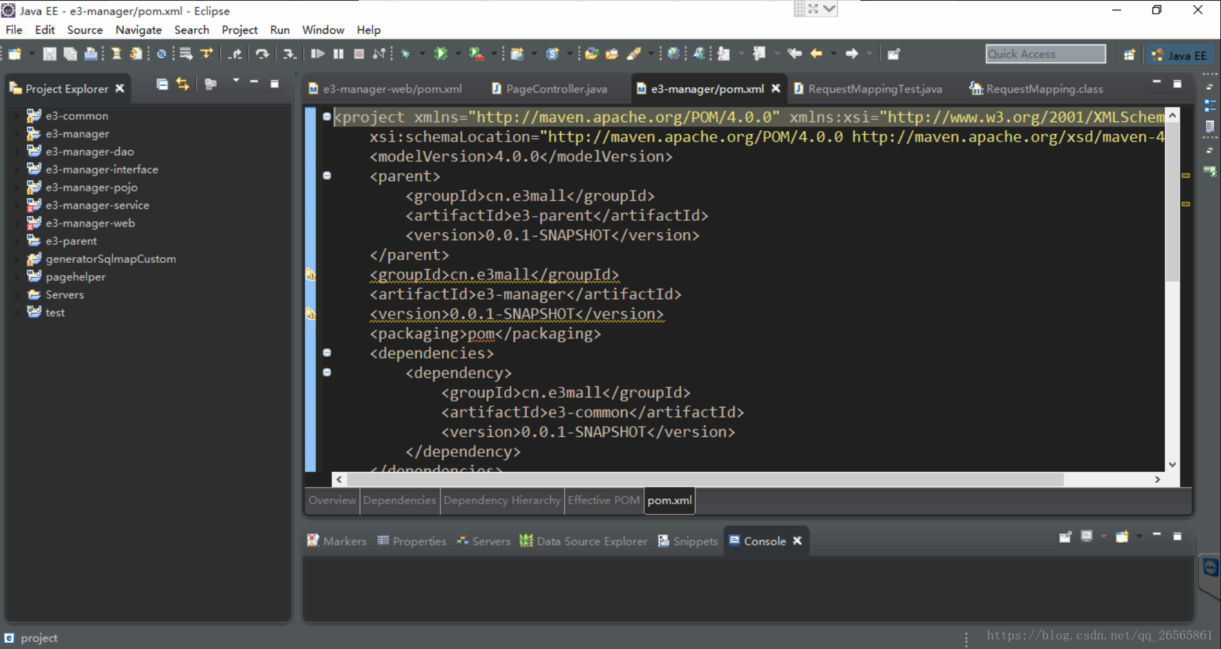Open the Snippets view tab

[x=688, y=541]
